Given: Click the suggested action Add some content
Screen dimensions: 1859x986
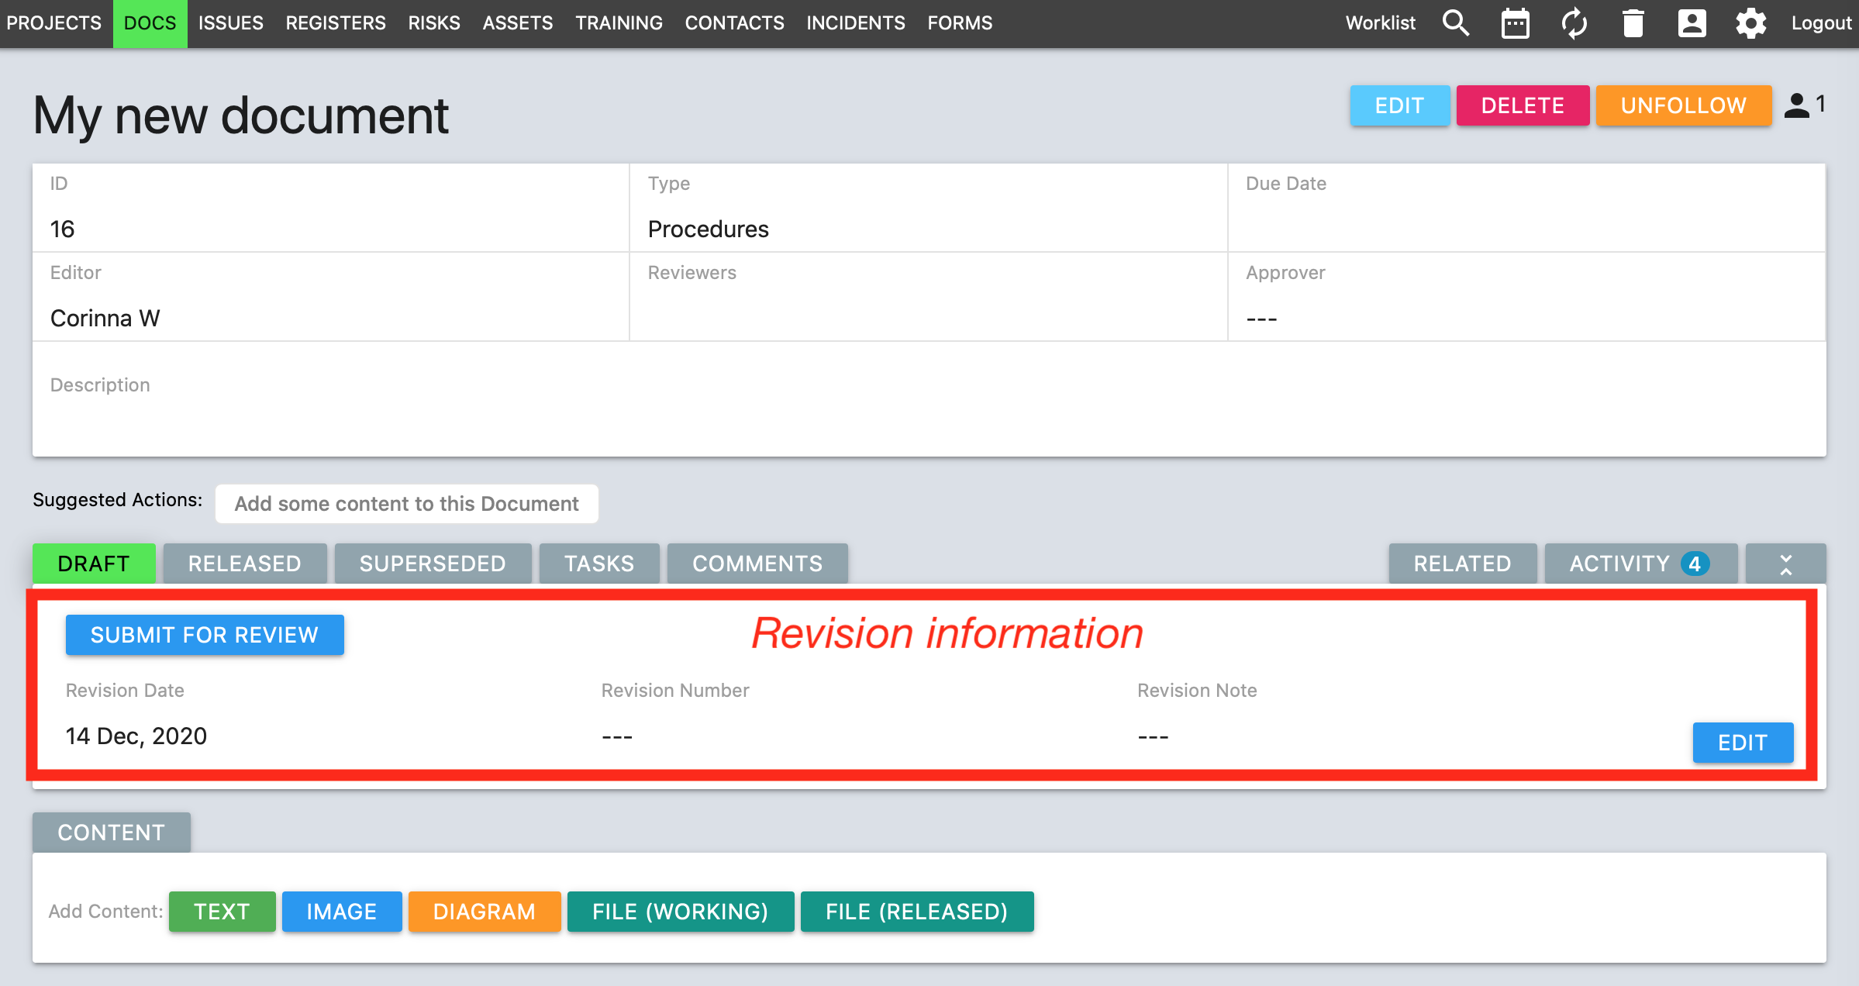Looking at the screenshot, I should point(407,504).
